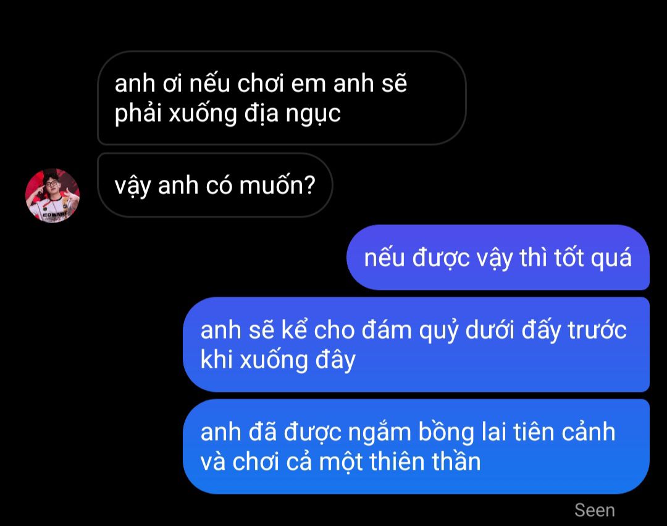The height and width of the screenshot is (526, 667).
Task: Tap message 'anh sẽ kể cho đám quỷ'
Action: click(416, 345)
